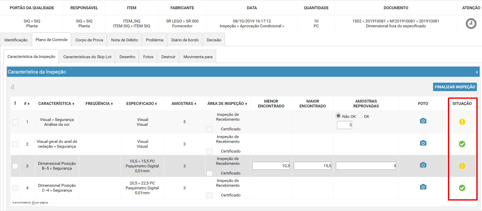Sort by ESPECIFICADO column

point(141,104)
